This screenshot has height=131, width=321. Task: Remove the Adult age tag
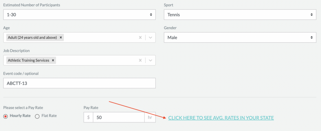pos(61,37)
